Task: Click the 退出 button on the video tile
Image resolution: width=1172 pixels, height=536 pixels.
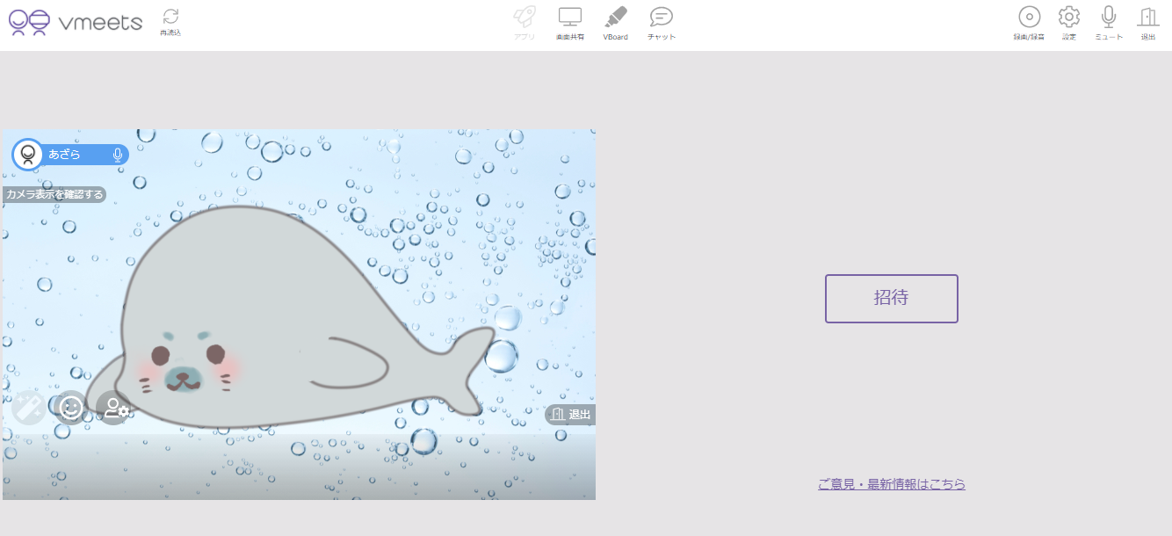Action: click(x=571, y=415)
